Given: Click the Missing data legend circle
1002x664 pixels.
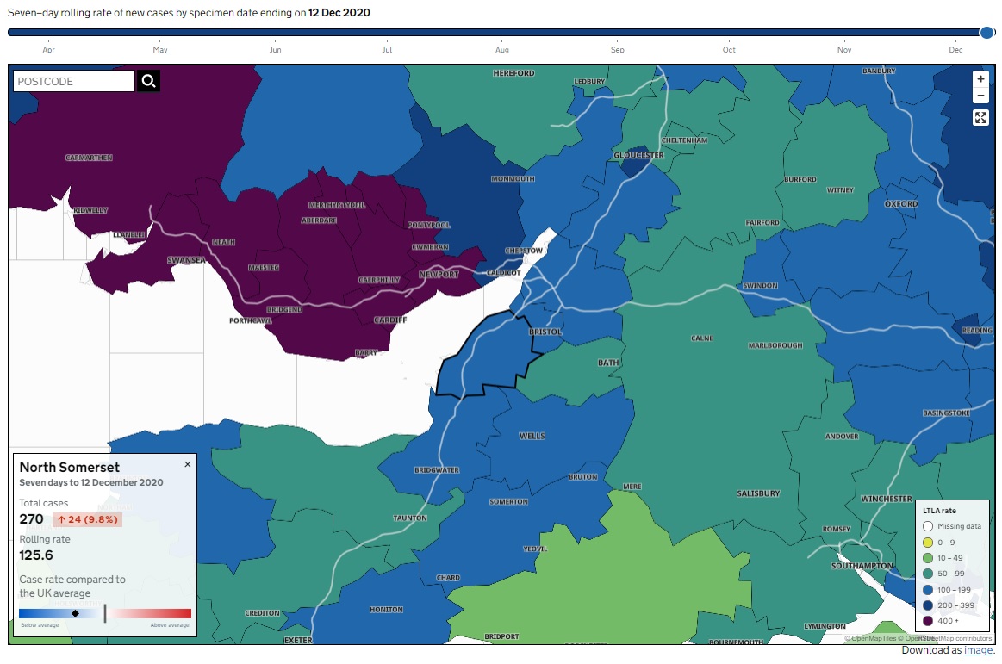Looking at the screenshot, I should point(928,526).
